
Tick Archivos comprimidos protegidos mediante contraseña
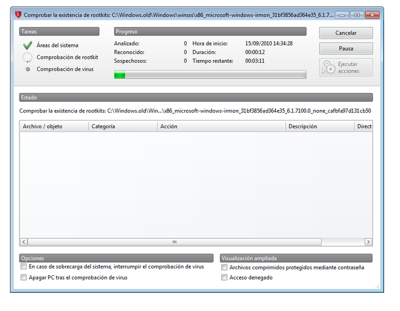tap(224, 267)
